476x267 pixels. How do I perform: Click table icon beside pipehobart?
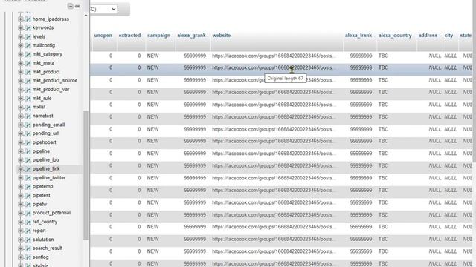pyautogui.click(x=28, y=142)
